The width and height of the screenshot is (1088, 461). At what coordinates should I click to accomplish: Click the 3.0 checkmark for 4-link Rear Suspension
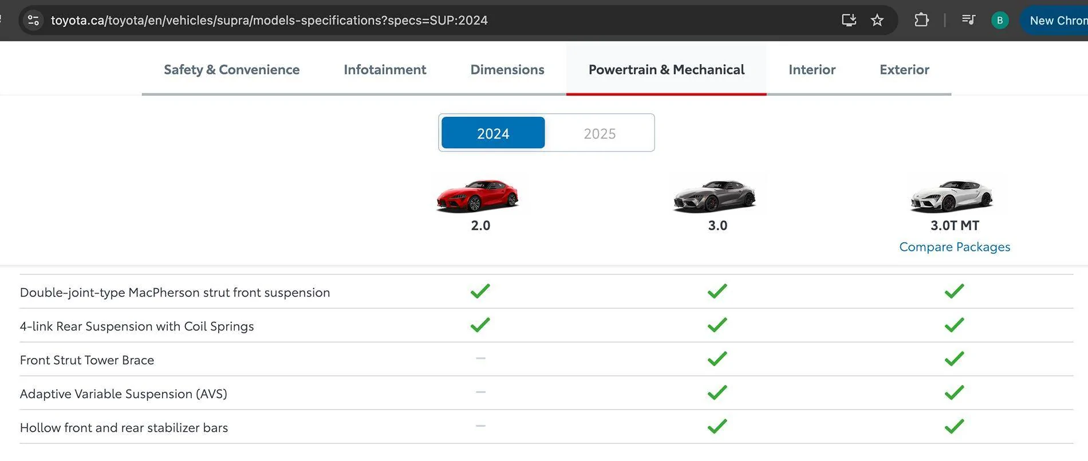point(717,325)
